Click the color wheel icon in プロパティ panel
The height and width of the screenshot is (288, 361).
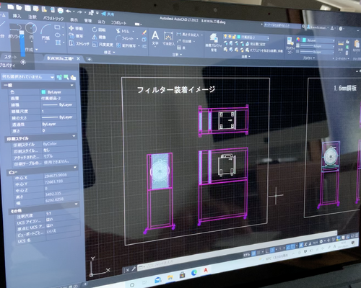click(298, 40)
